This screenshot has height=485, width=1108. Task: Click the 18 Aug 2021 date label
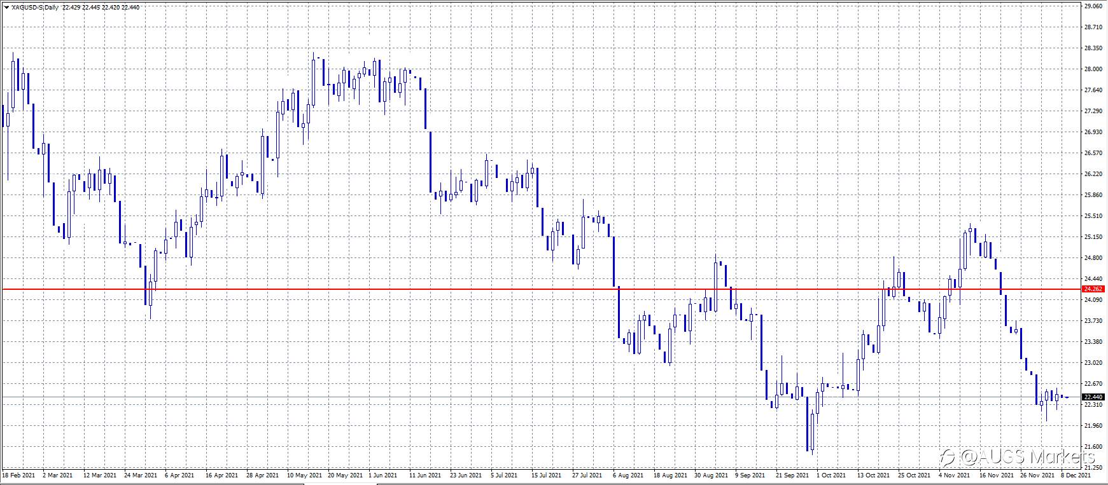coord(670,475)
